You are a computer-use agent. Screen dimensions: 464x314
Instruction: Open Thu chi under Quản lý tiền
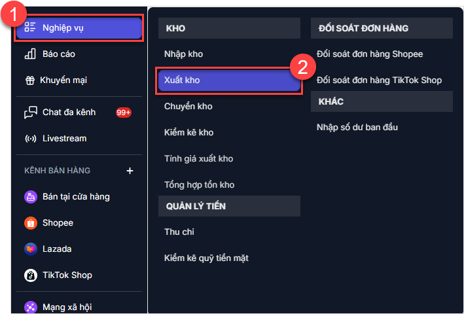tap(179, 232)
